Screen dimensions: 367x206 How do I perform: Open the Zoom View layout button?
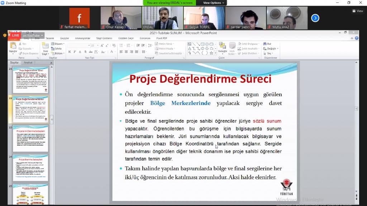coord(358,11)
